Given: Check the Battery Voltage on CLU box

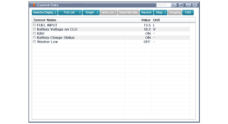Looking at the screenshot, I should coord(34,29).
